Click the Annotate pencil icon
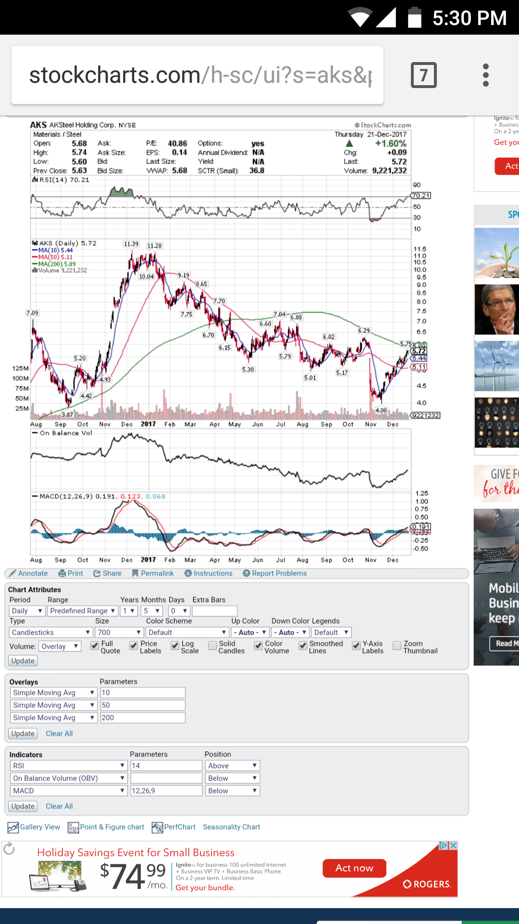 tap(12, 573)
